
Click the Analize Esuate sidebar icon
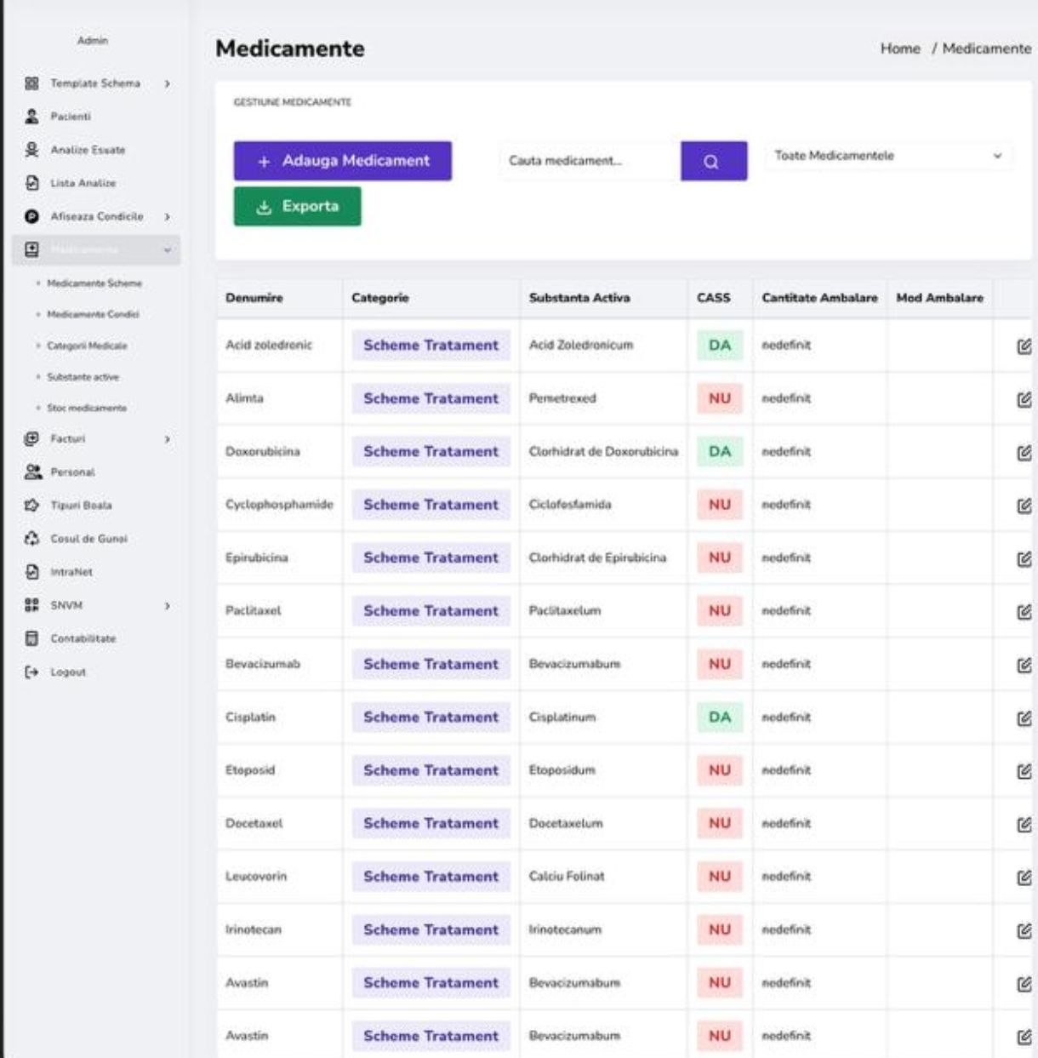point(32,150)
